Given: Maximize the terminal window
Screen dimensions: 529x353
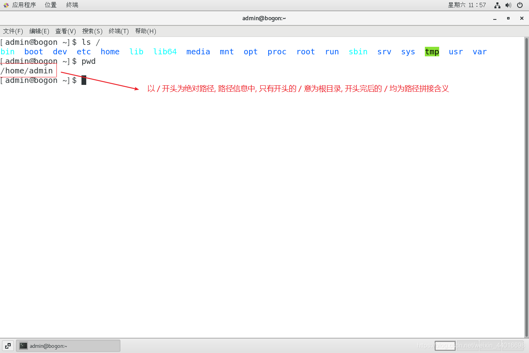Looking at the screenshot, I should (x=508, y=18).
